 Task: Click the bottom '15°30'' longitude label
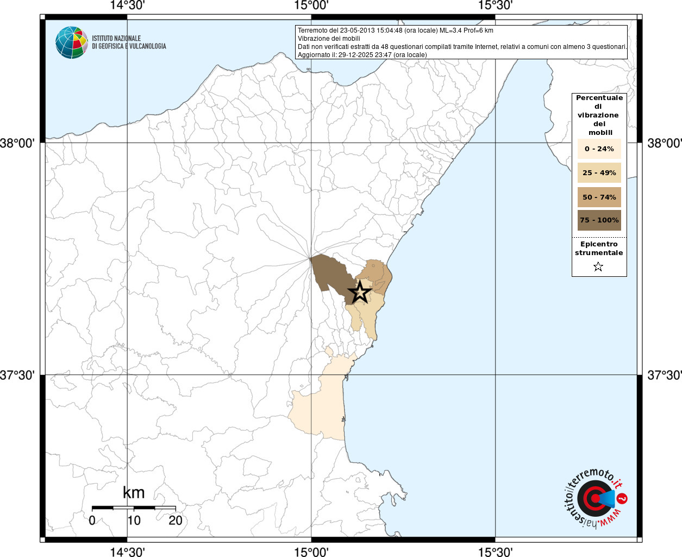pyautogui.click(x=495, y=552)
